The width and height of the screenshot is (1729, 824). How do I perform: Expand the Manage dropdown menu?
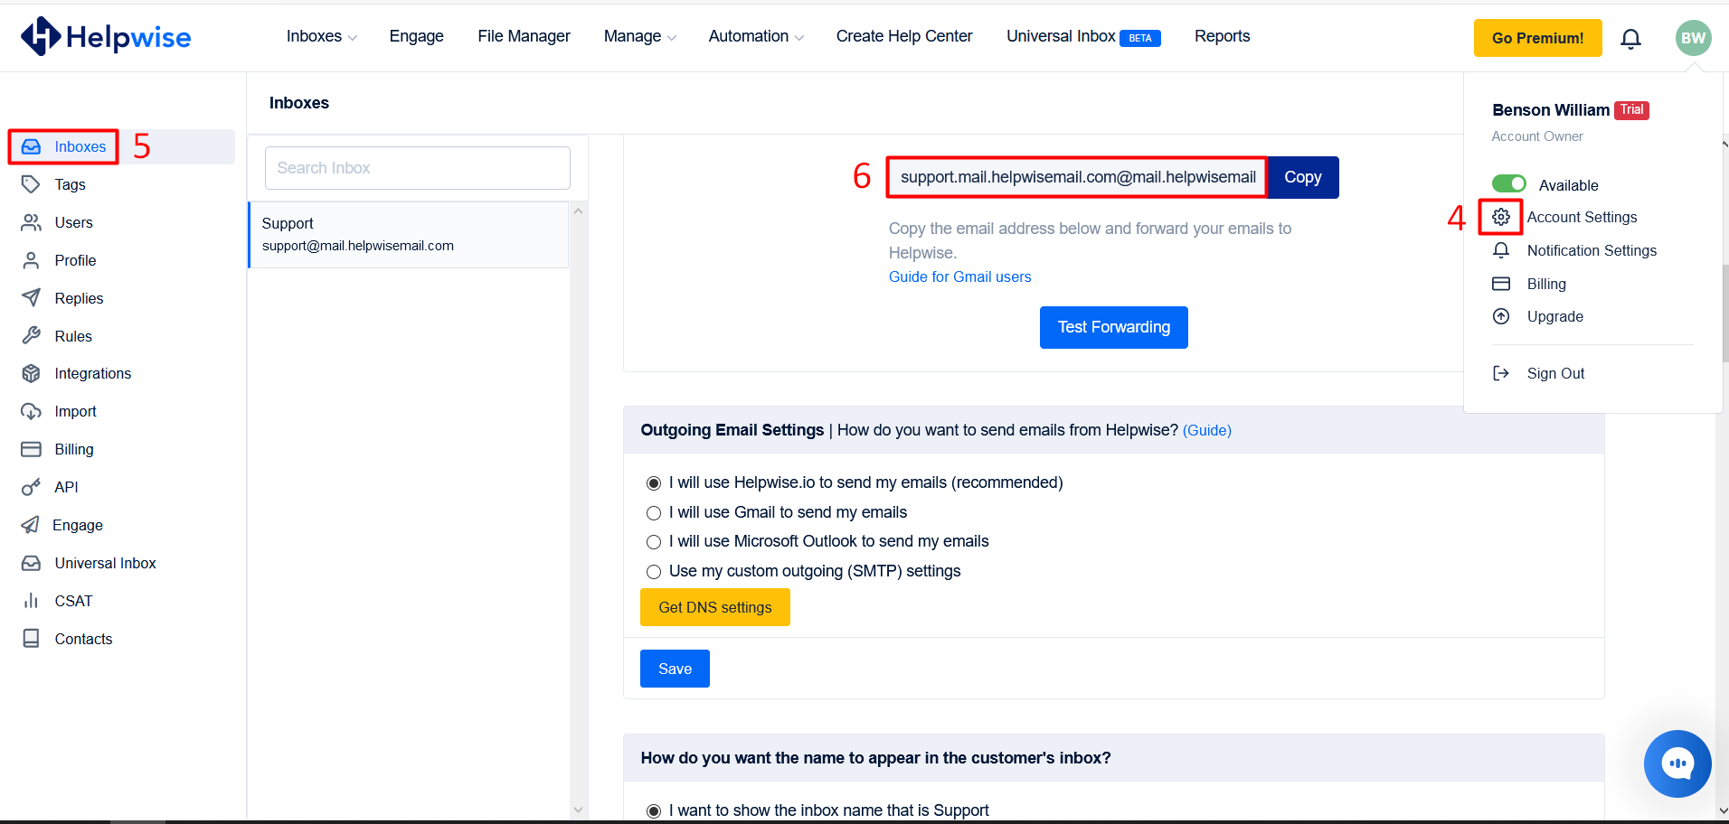click(639, 36)
